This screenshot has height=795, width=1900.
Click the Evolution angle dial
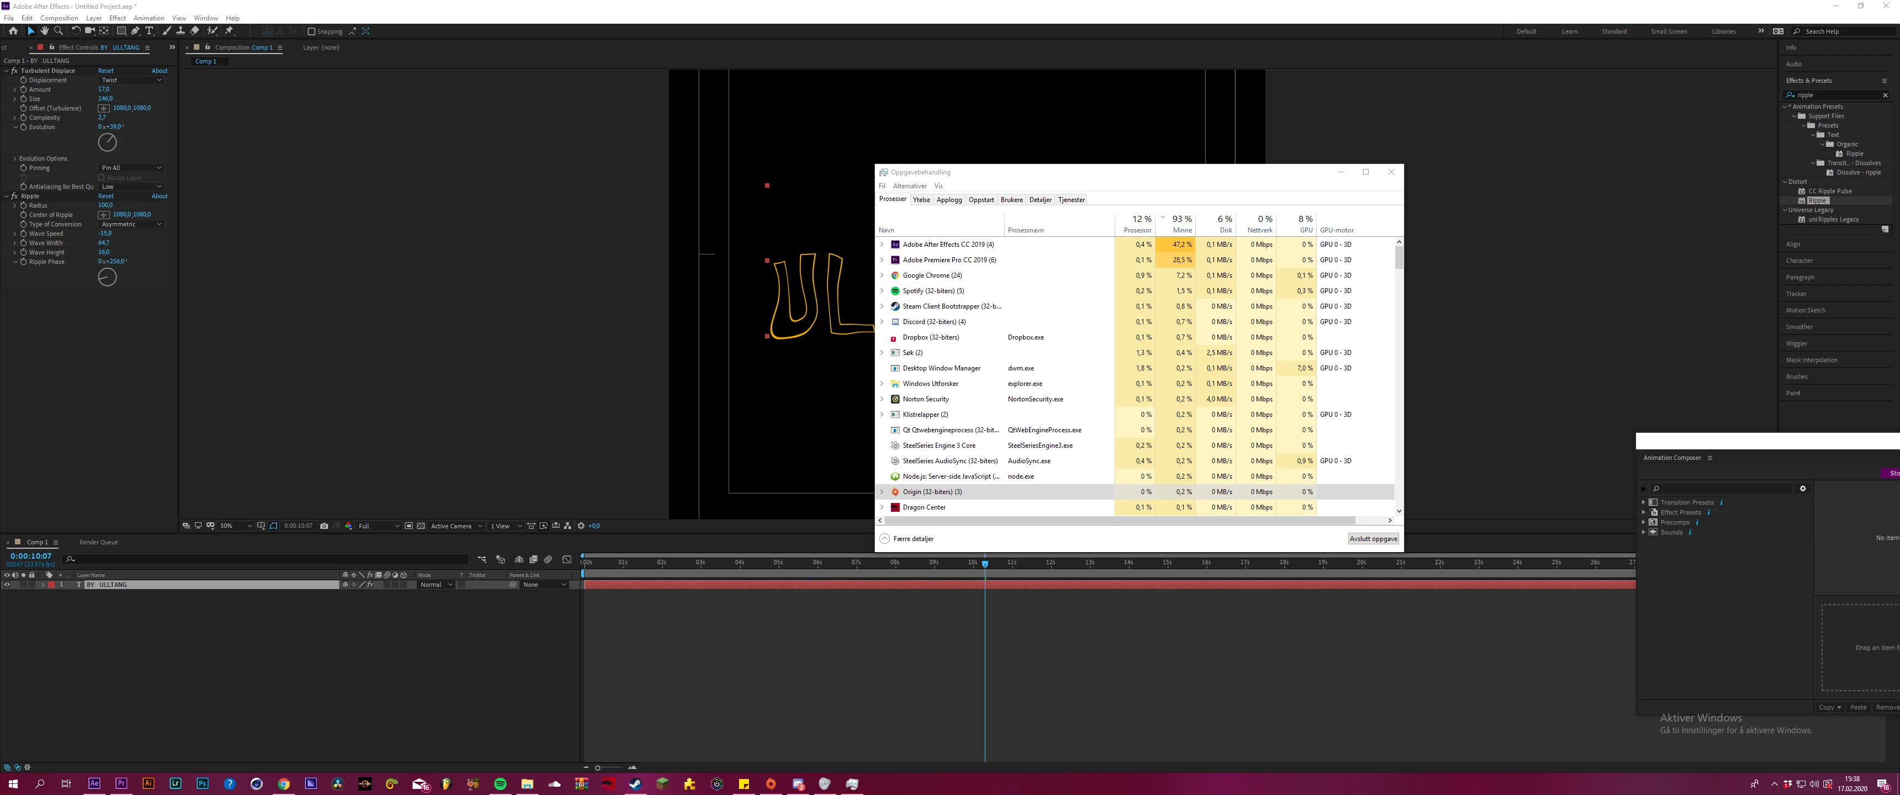click(x=107, y=142)
